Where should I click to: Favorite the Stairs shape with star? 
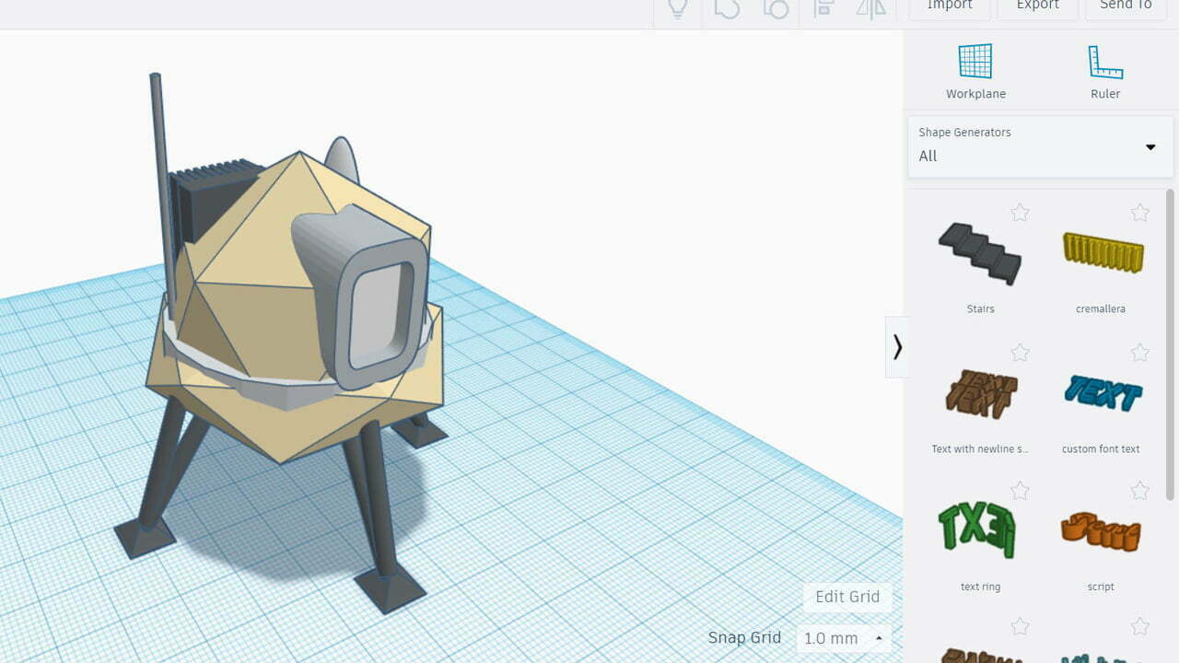[x=1020, y=213]
